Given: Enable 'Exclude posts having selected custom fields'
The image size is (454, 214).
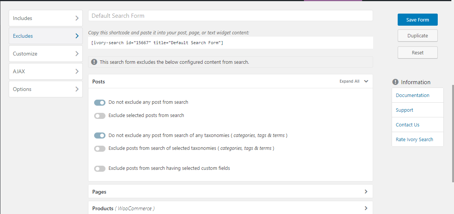Looking at the screenshot, I should coord(100,169).
